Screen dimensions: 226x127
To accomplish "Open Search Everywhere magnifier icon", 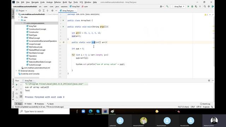I will coord(205,6).
